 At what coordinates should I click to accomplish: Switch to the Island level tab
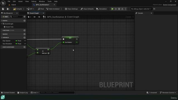13,5
